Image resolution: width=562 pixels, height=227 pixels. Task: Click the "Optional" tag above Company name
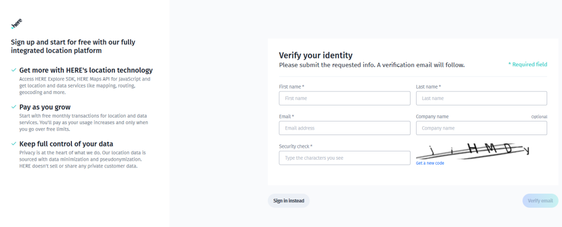point(539,117)
